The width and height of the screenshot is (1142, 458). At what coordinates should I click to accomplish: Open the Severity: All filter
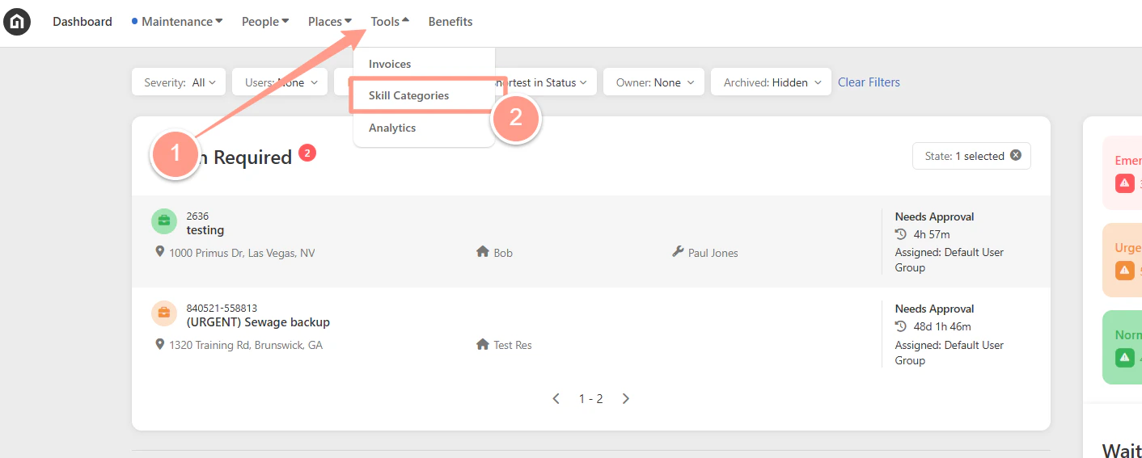[x=180, y=82]
